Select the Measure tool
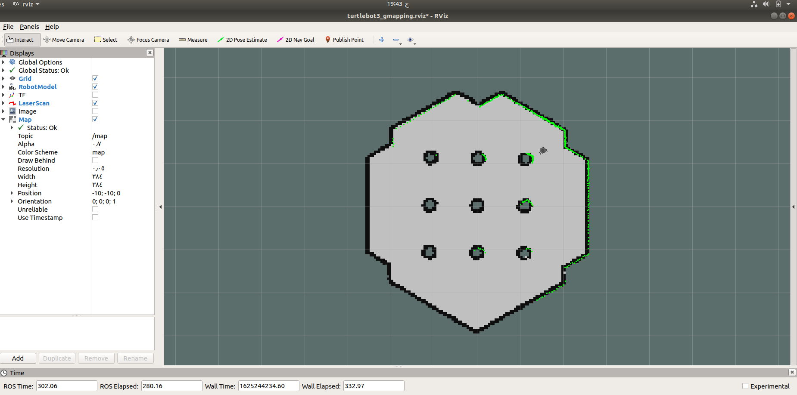Screen dimensions: 797x395 [x=193, y=40]
